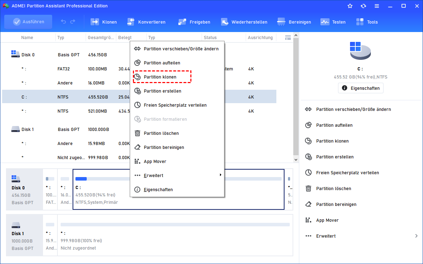
Task: Click the disabled 'Partition formatieren' menu entry
Action: (177, 119)
